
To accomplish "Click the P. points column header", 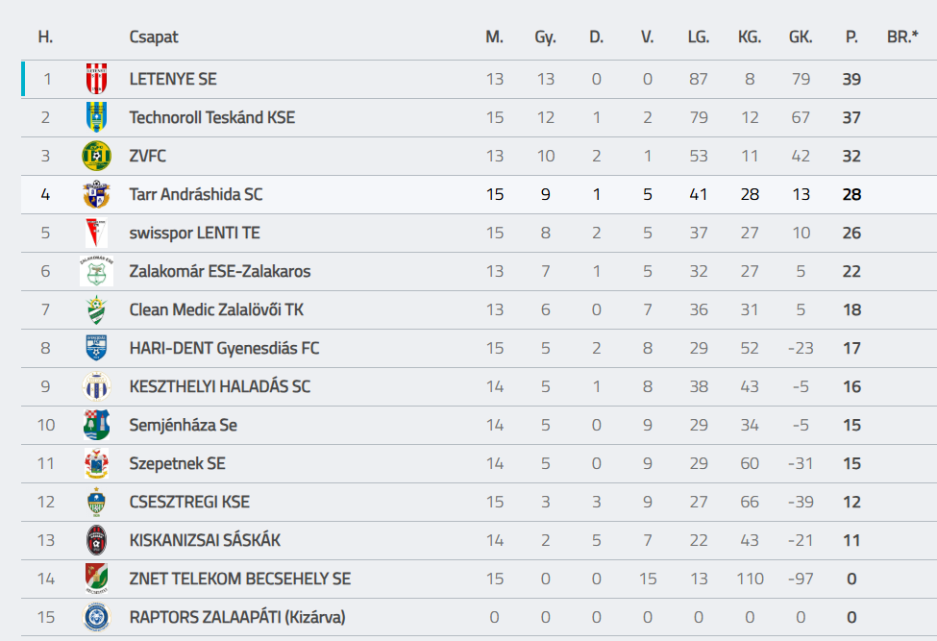I will pos(851,37).
